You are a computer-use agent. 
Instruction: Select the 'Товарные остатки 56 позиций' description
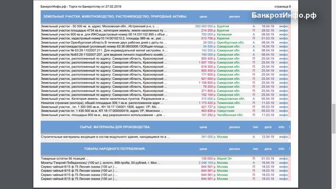tap(64, 159)
